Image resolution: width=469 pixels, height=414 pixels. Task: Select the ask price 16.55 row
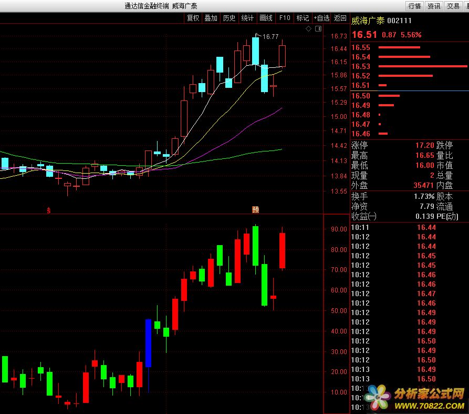(410, 47)
